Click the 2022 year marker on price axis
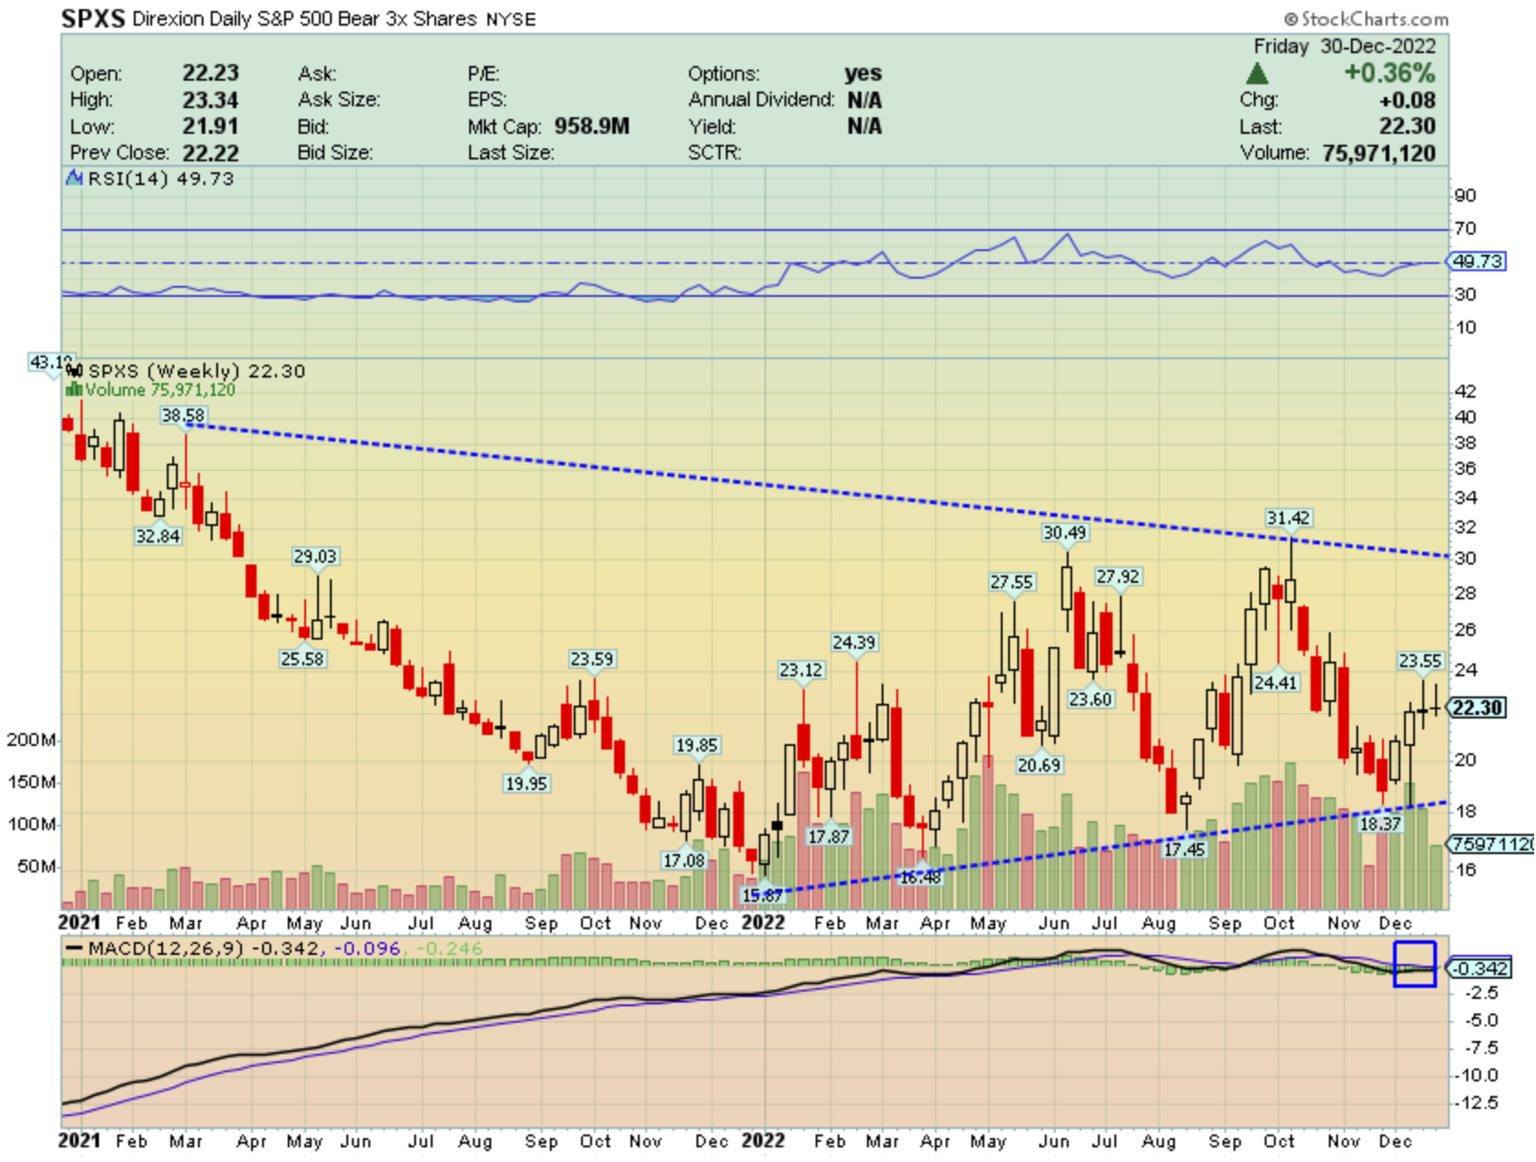1536x1162 pixels. (x=763, y=923)
